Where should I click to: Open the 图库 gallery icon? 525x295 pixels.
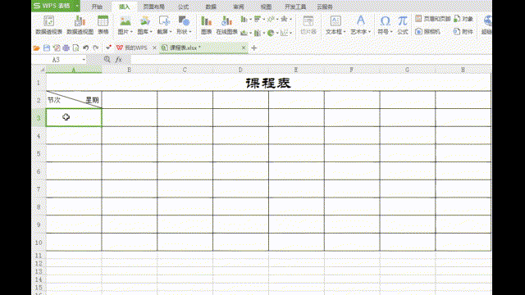click(144, 21)
